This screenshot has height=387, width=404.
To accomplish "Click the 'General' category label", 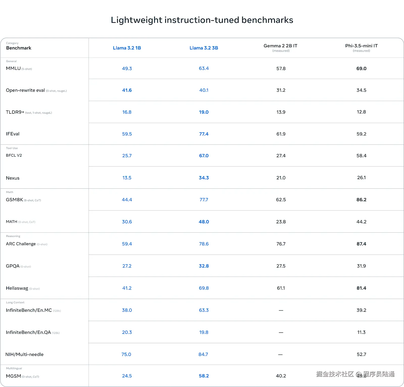I will pos(11,61).
